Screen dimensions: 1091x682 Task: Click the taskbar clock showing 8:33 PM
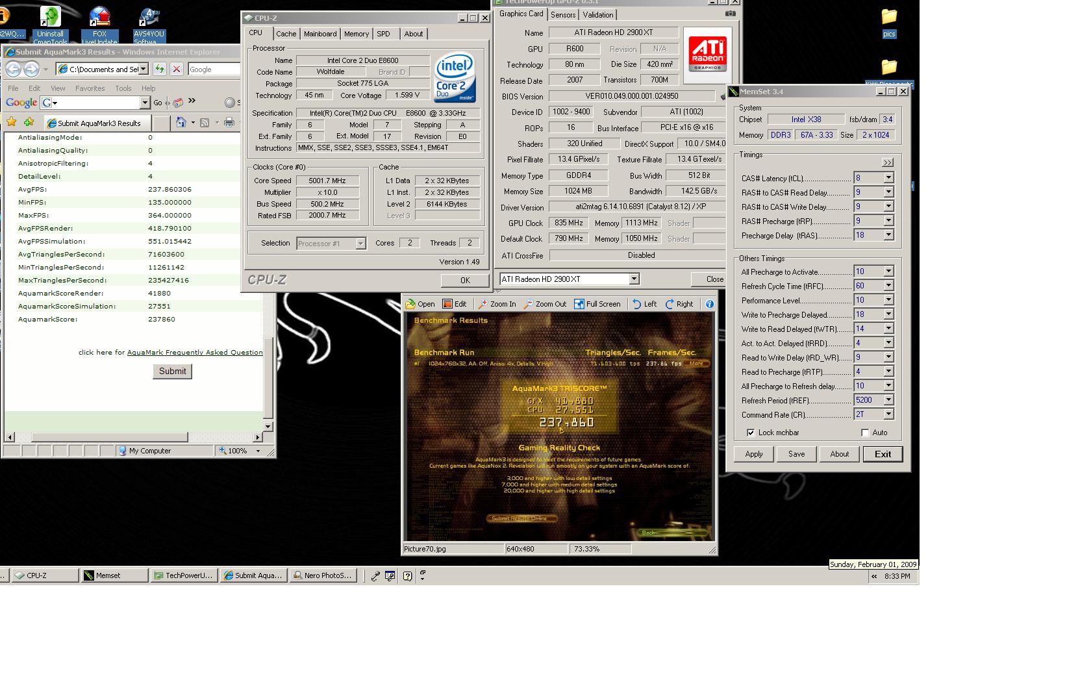coord(897,576)
